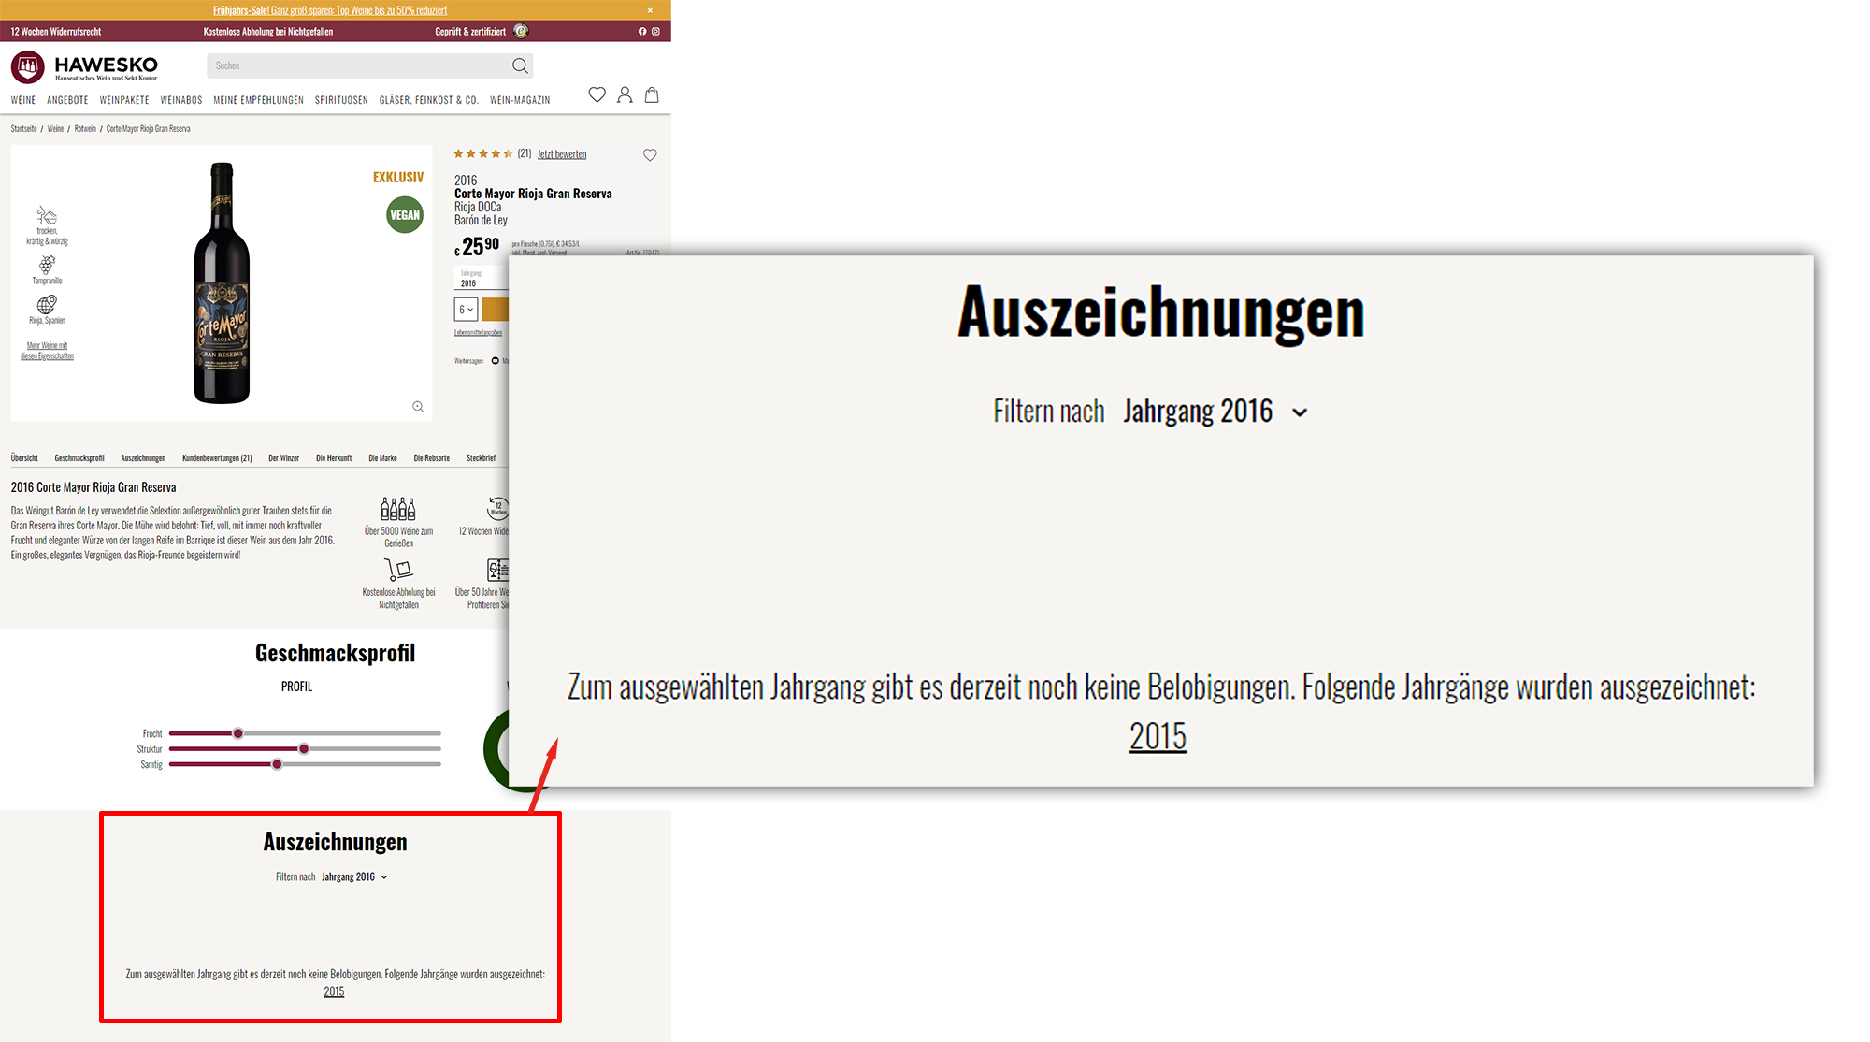Open the shopping bag icon
1870x1042 pixels.
[x=652, y=94]
